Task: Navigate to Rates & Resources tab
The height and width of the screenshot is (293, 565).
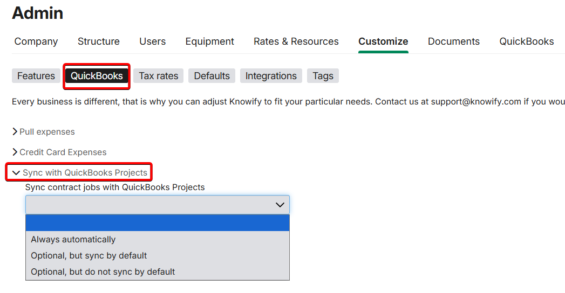Action: [296, 41]
